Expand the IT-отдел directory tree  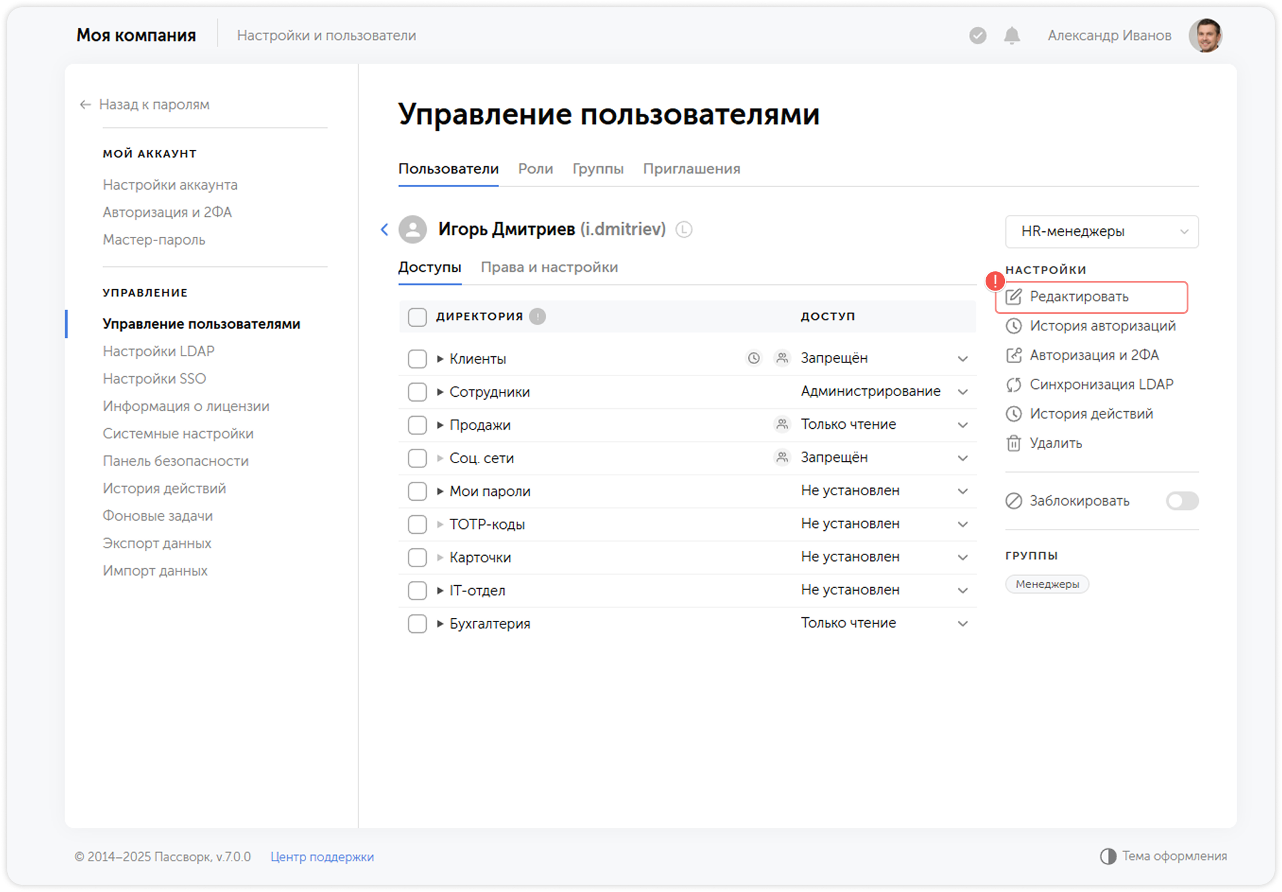440,591
